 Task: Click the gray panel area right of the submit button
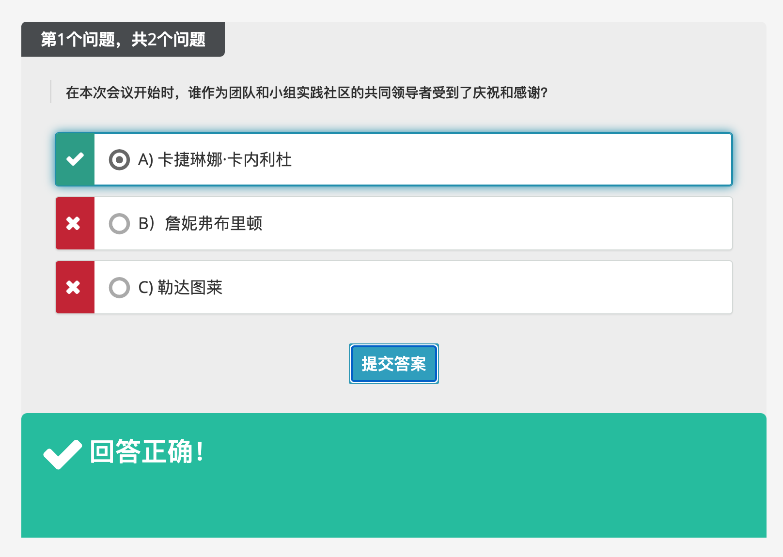click(x=581, y=364)
